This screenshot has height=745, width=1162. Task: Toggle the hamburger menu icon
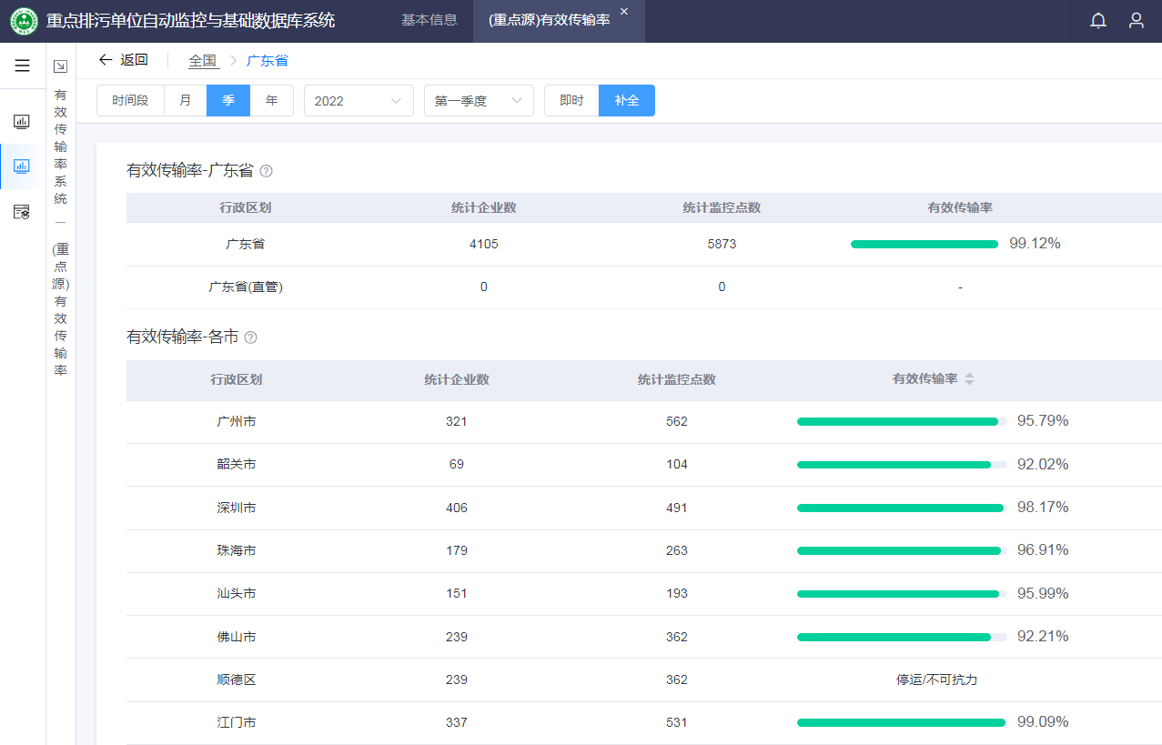pyautogui.click(x=23, y=65)
